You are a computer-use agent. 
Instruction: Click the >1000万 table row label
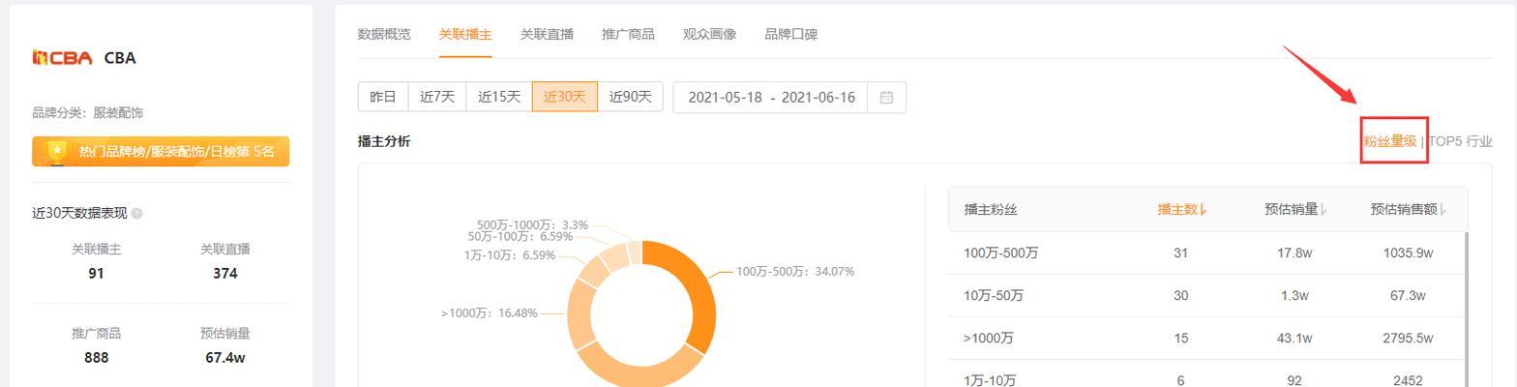point(989,338)
